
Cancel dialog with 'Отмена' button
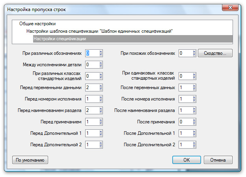pos(218,160)
